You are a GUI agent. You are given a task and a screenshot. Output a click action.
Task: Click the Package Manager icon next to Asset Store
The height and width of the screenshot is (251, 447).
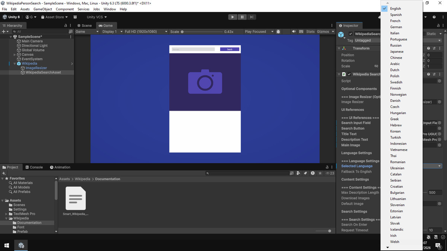(x=75, y=17)
